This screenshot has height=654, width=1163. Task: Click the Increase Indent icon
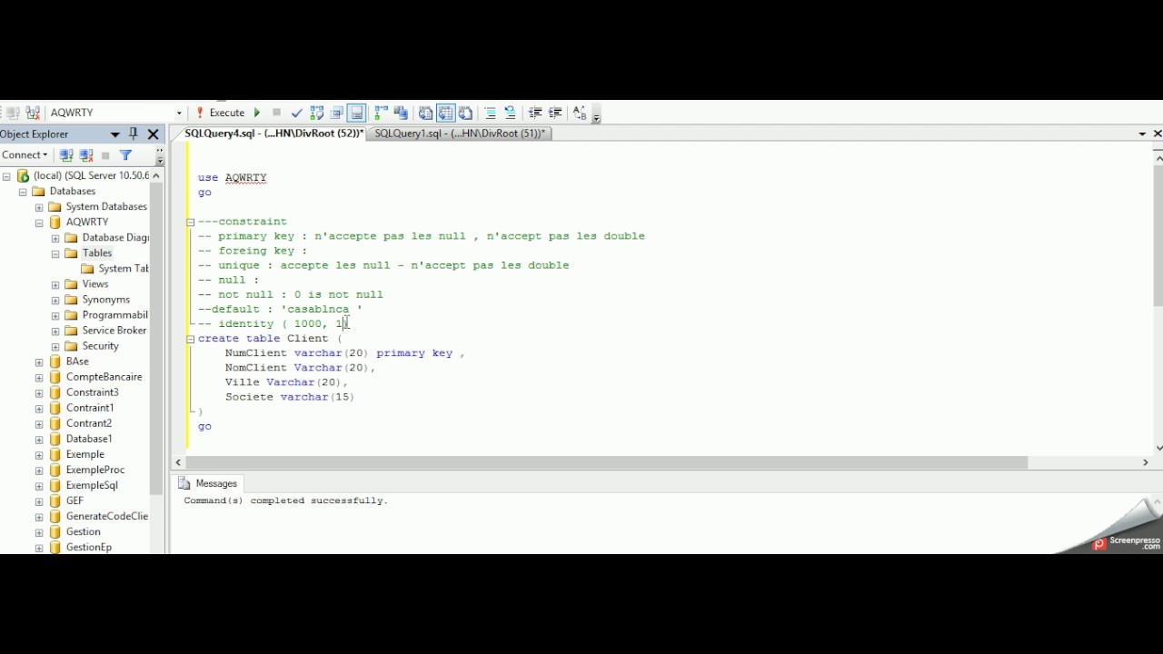coord(555,113)
